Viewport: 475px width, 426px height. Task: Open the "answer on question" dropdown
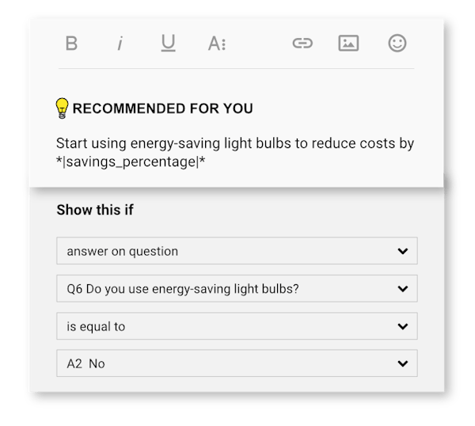(237, 251)
